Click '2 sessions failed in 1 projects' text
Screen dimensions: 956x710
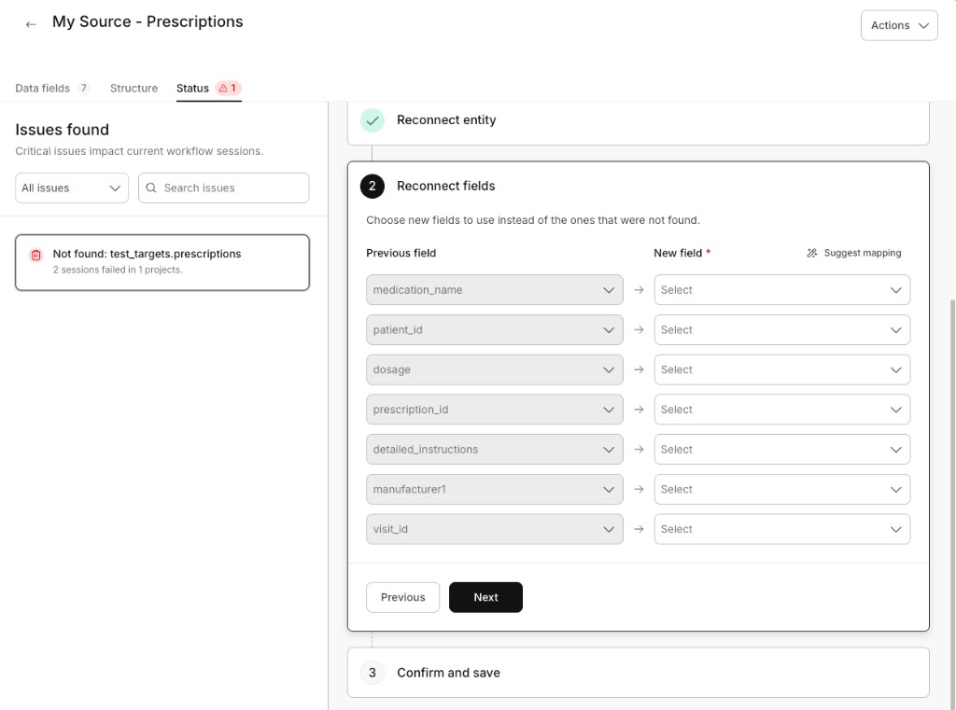pyautogui.click(x=118, y=270)
